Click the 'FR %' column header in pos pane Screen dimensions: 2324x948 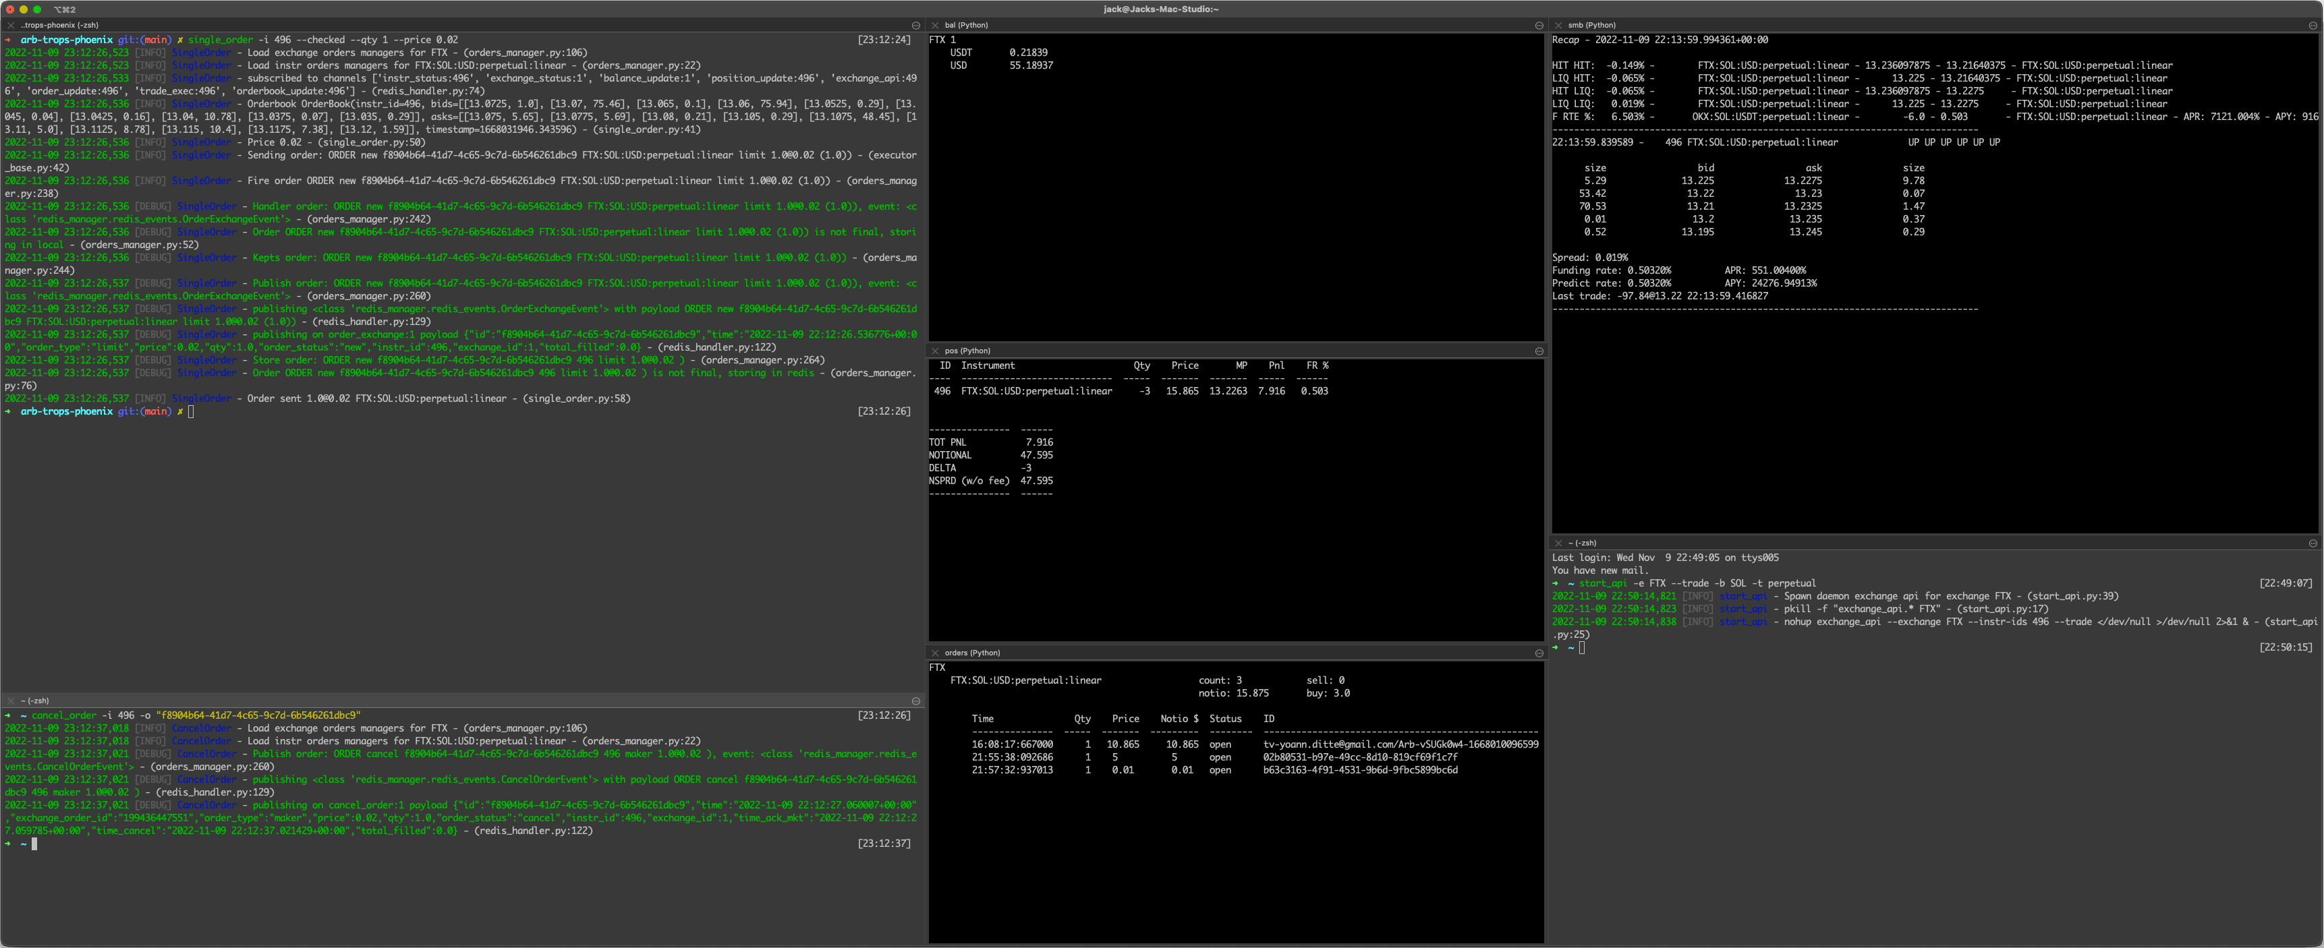point(1317,365)
